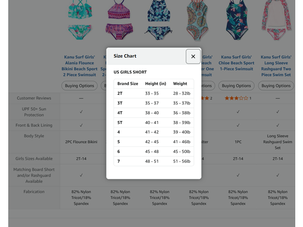Viewport: 303px width, 227px height.
Task: Open Chloe Beach Sport 1-Piece Swimsuit link
Action: click(x=237, y=63)
